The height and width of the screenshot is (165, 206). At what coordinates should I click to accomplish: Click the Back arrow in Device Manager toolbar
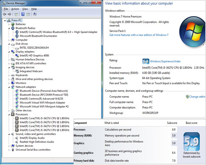[x=4, y=14]
